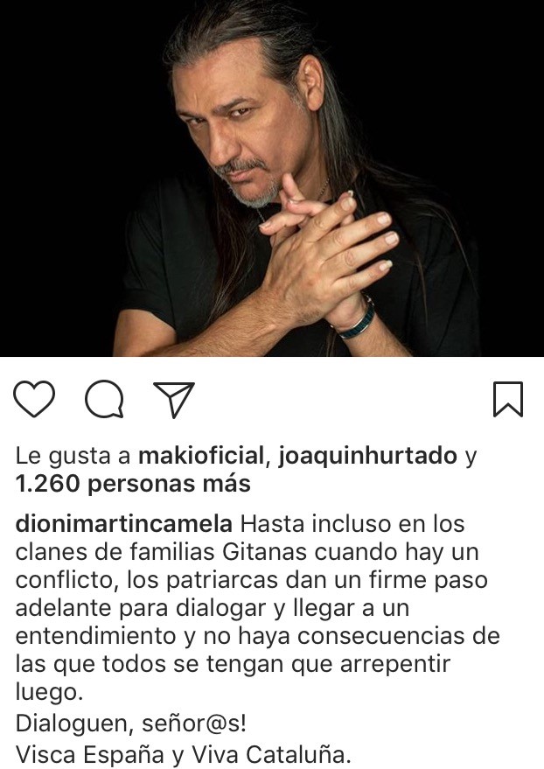Open joaquinhurtado's profile from the likes line
This screenshot has width=544, height=769.
tap(367, 456)
